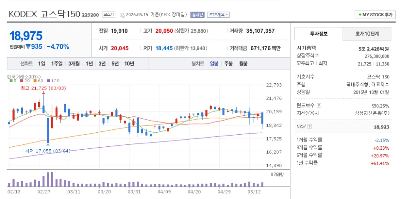Screen dimensions: 401x199
Task: Click the 전일 value 19,910
Action: [x=119, y=31]
